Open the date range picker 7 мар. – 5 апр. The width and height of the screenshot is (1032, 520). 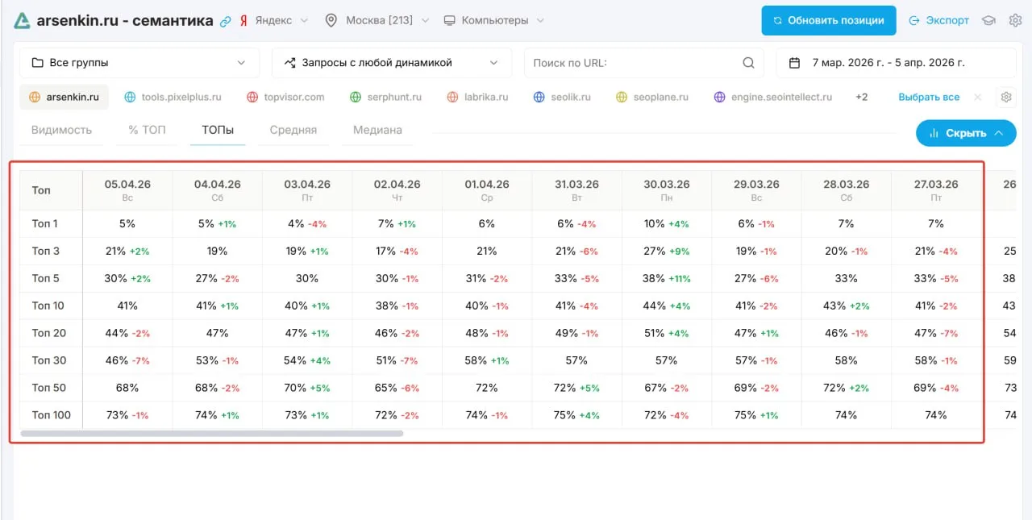(896, 63)
